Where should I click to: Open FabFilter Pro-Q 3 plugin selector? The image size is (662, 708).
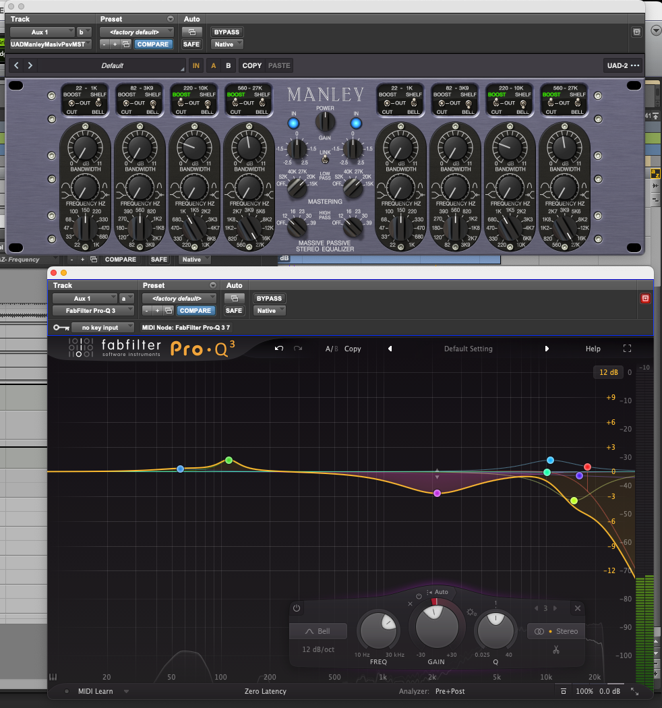(x=94, y=311)
